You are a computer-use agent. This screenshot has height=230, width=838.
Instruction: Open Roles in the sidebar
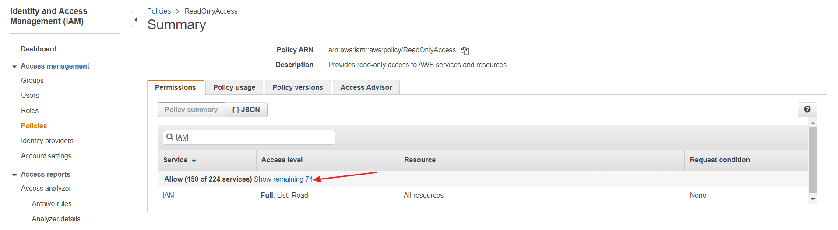[x=30, y=110]
